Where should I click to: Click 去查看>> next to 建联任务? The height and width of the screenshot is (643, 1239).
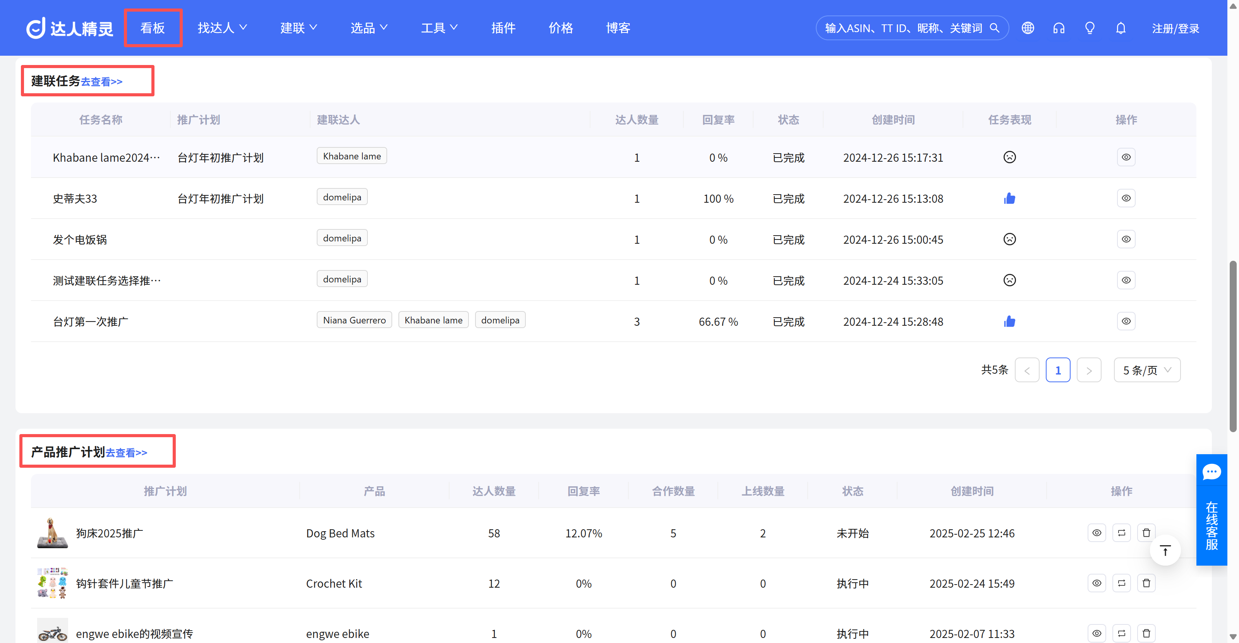pos(101,82)
